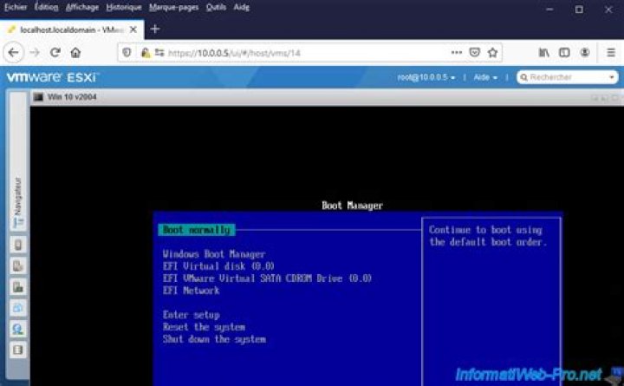Click the VMware ESXi logo
This screenshot has height=386, width=624.
pos(52,77)
